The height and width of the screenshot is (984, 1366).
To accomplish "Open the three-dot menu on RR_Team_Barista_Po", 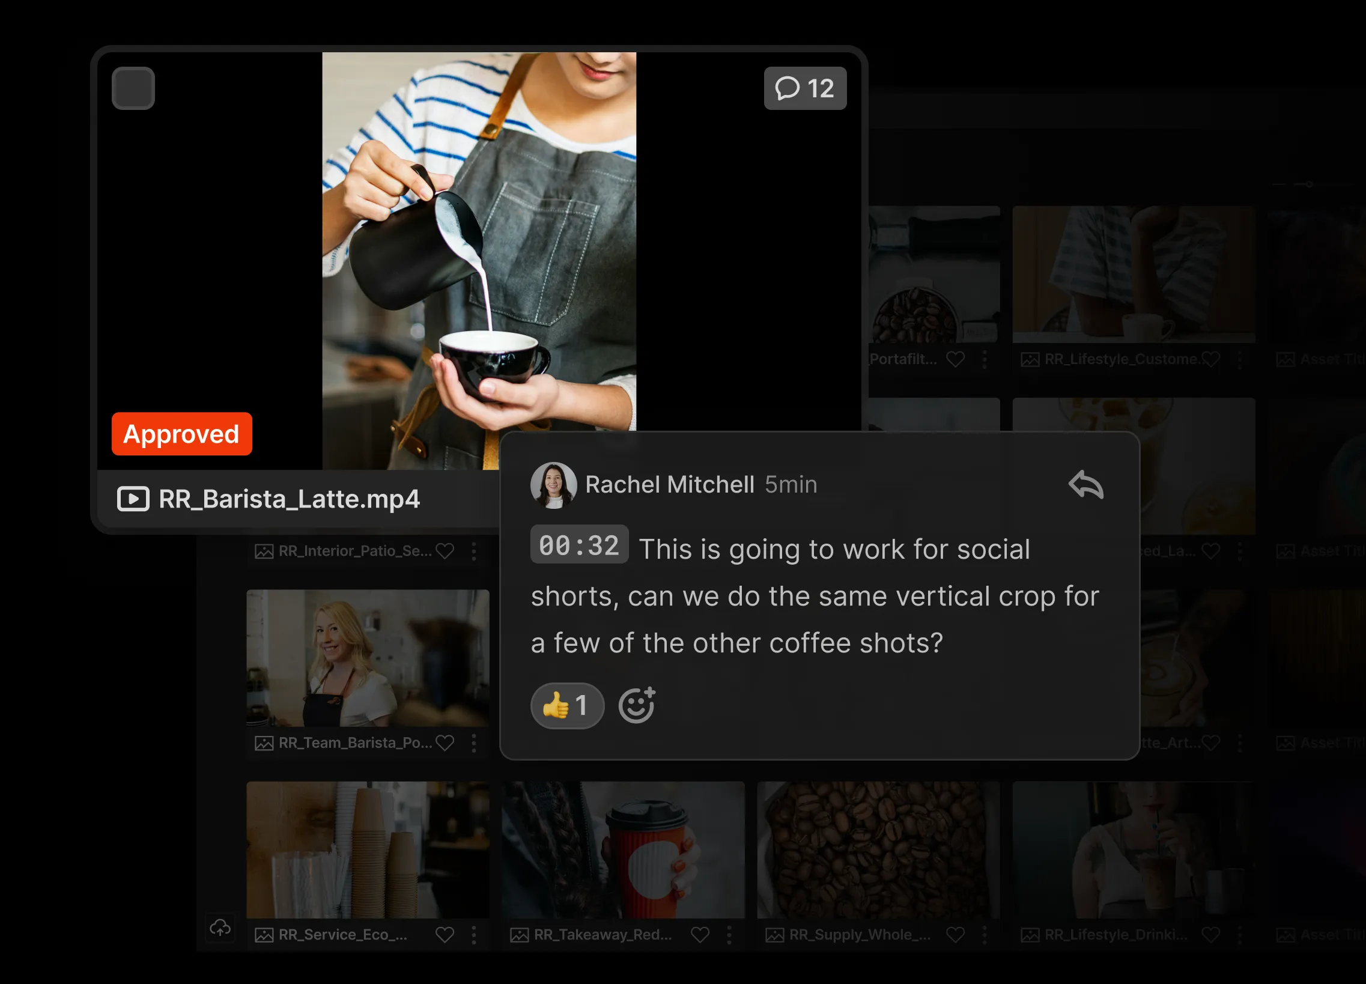I will point(473,743).
